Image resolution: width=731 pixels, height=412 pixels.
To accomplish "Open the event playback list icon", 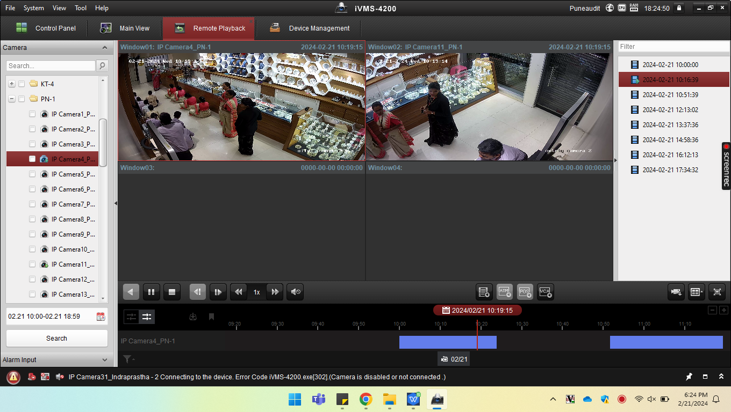I will point(484,292).
